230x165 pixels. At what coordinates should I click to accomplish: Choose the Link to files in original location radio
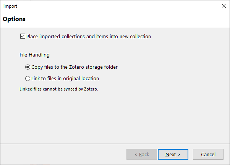28,79
